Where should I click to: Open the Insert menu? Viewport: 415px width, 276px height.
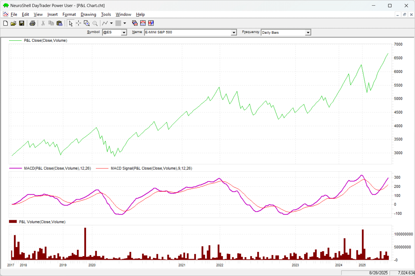[52, 15]
